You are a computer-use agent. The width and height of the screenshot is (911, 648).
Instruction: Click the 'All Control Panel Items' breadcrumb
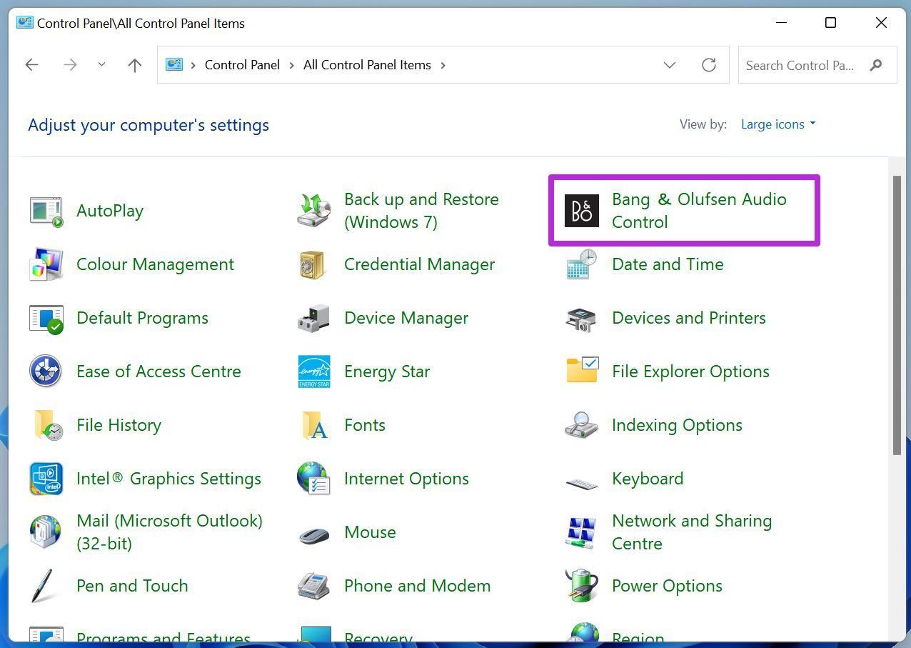pyautogui.click(x=367, y=65)
